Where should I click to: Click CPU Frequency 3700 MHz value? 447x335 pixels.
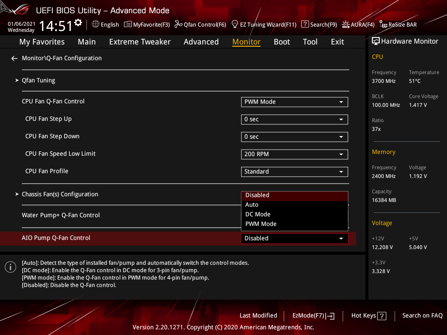[x=383, y=81]
